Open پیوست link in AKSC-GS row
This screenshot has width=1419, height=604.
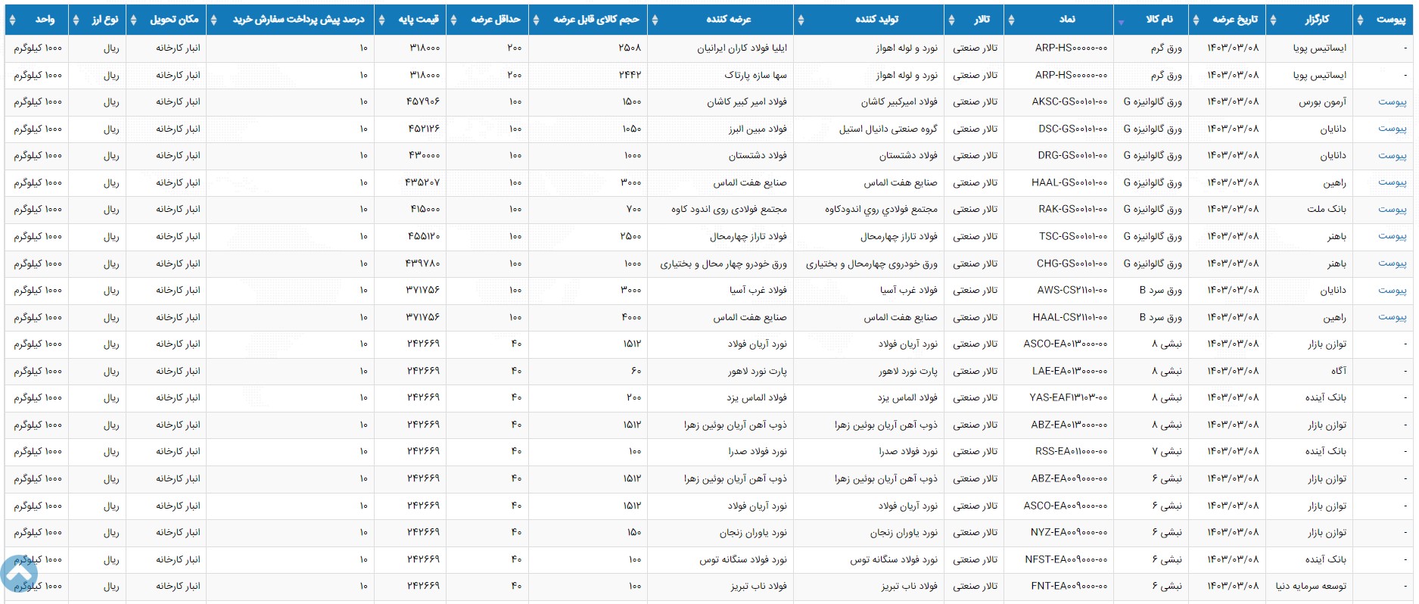(1392, 101)
